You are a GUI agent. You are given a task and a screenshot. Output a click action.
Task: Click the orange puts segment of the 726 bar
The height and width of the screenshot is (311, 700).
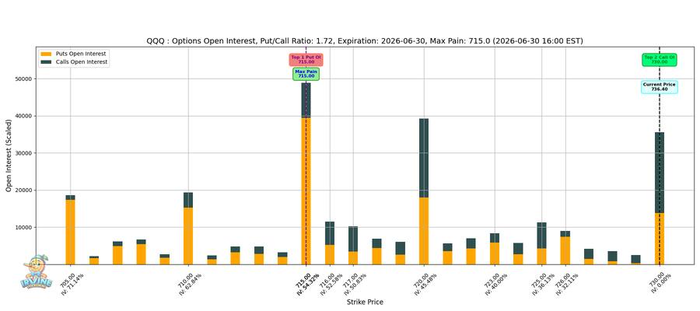pos(565,250)
